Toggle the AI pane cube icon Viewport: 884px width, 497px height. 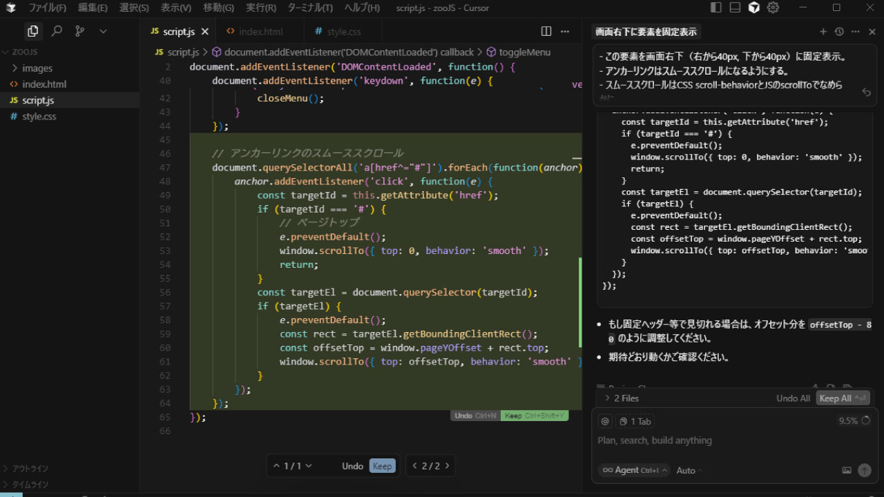pos(754,8)
